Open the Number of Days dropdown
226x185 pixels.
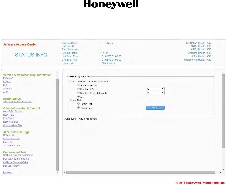pos(155,89)
